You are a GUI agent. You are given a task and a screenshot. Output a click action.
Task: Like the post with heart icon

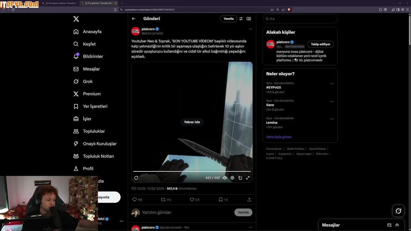coord(192,200)
